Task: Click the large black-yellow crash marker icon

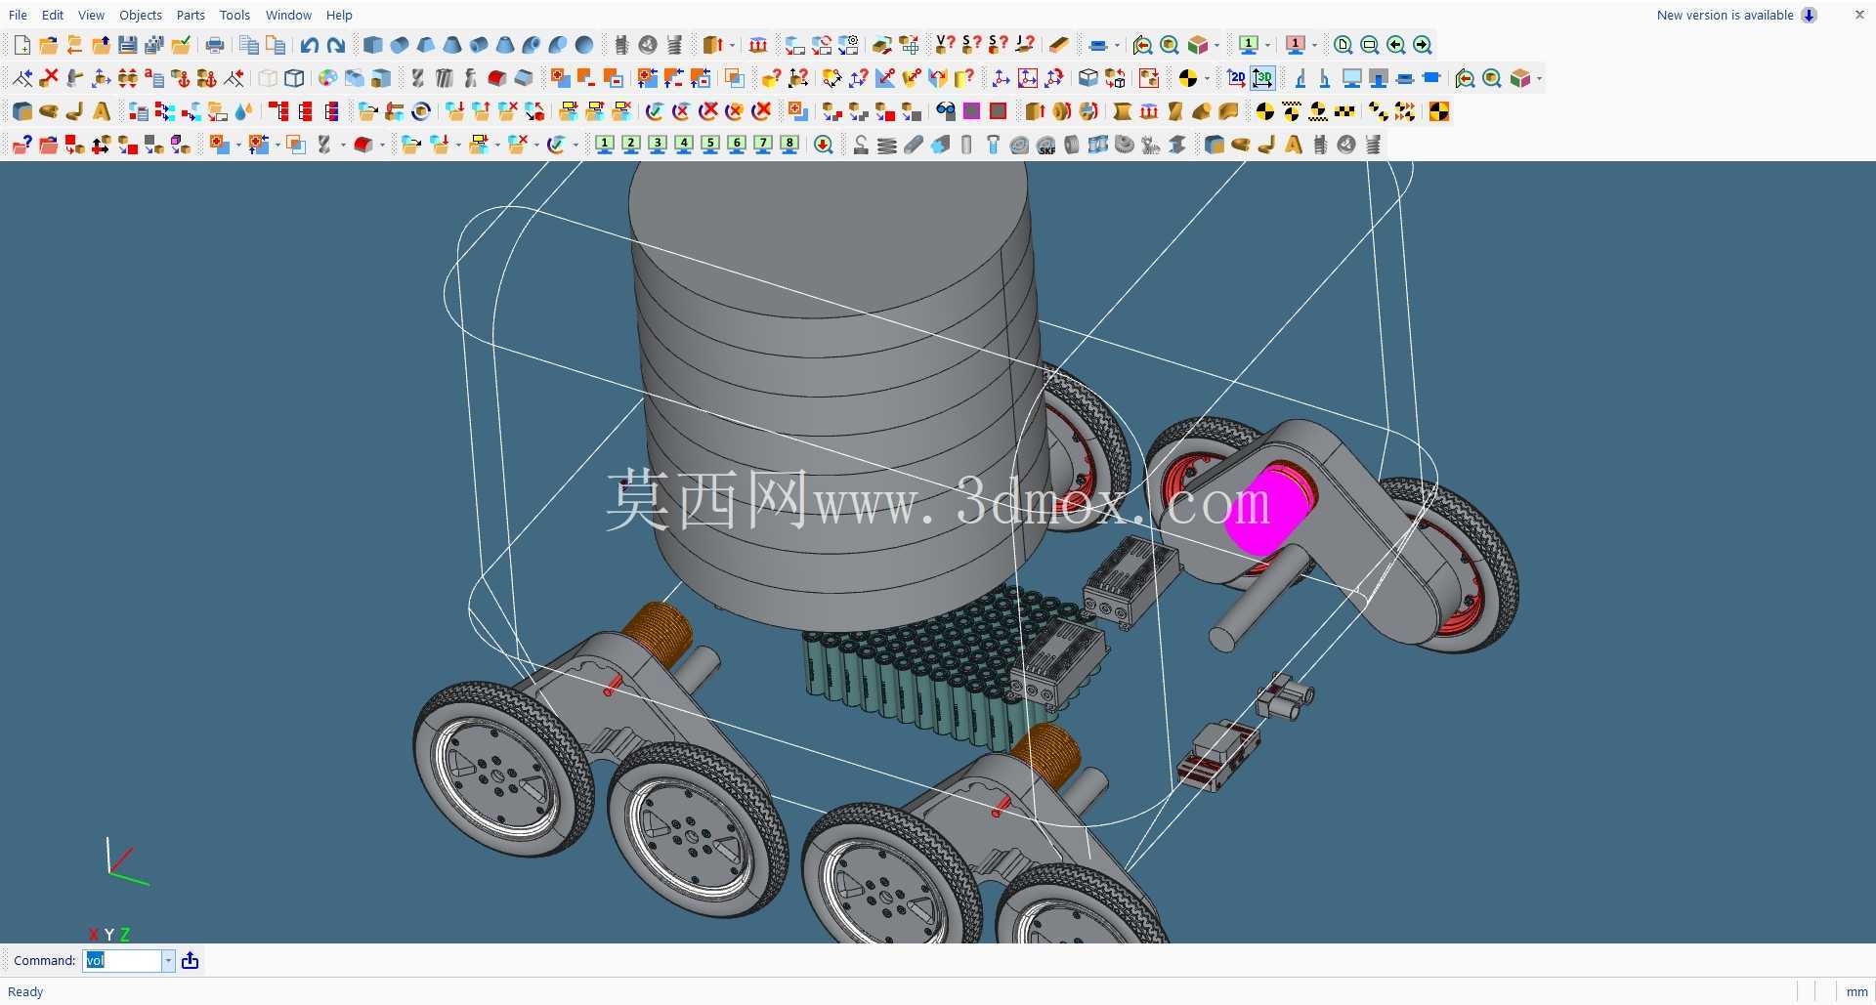Action: 1438,111
